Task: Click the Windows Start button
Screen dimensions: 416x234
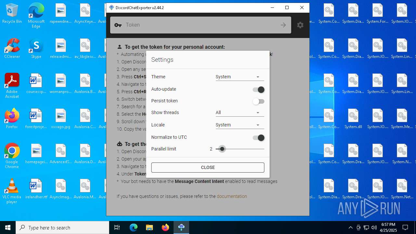Action: tap(8, 227)
